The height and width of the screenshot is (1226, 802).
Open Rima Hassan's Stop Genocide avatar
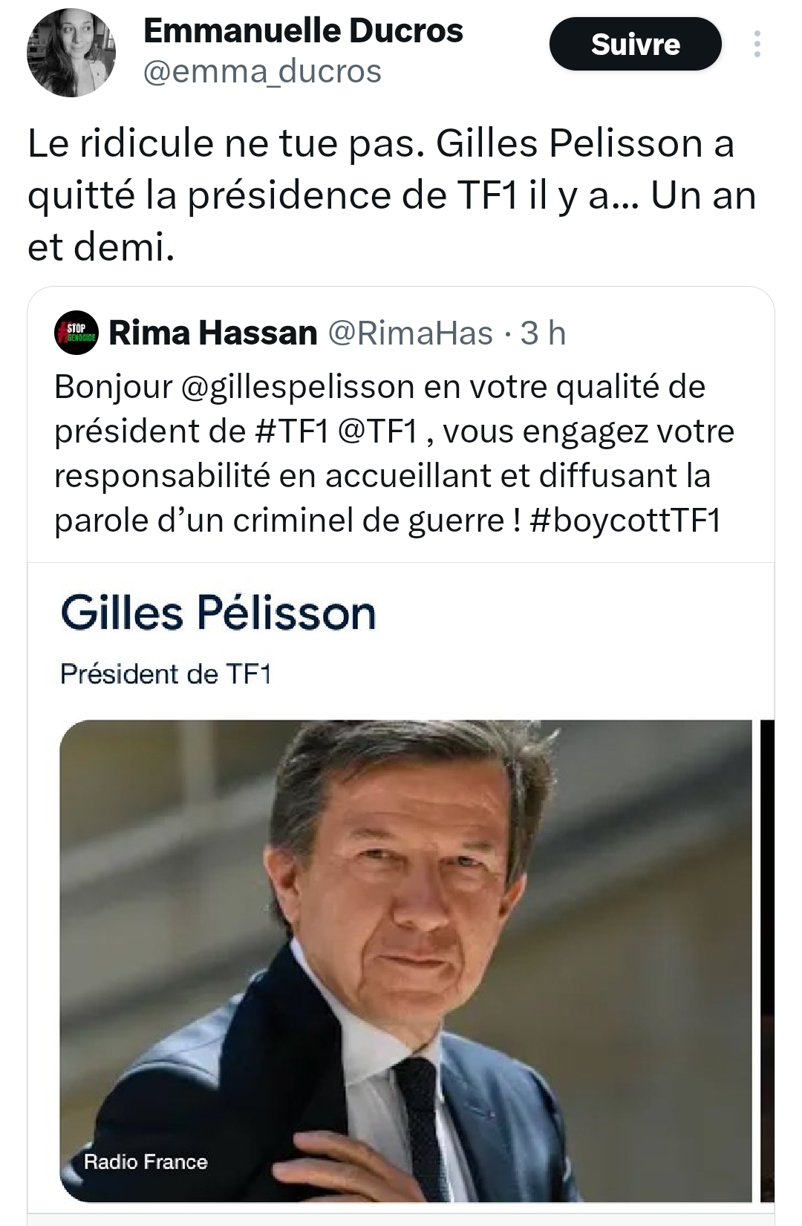tap(76, 333)
